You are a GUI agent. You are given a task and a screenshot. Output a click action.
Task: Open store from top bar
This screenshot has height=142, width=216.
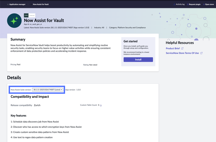[210, 4]
